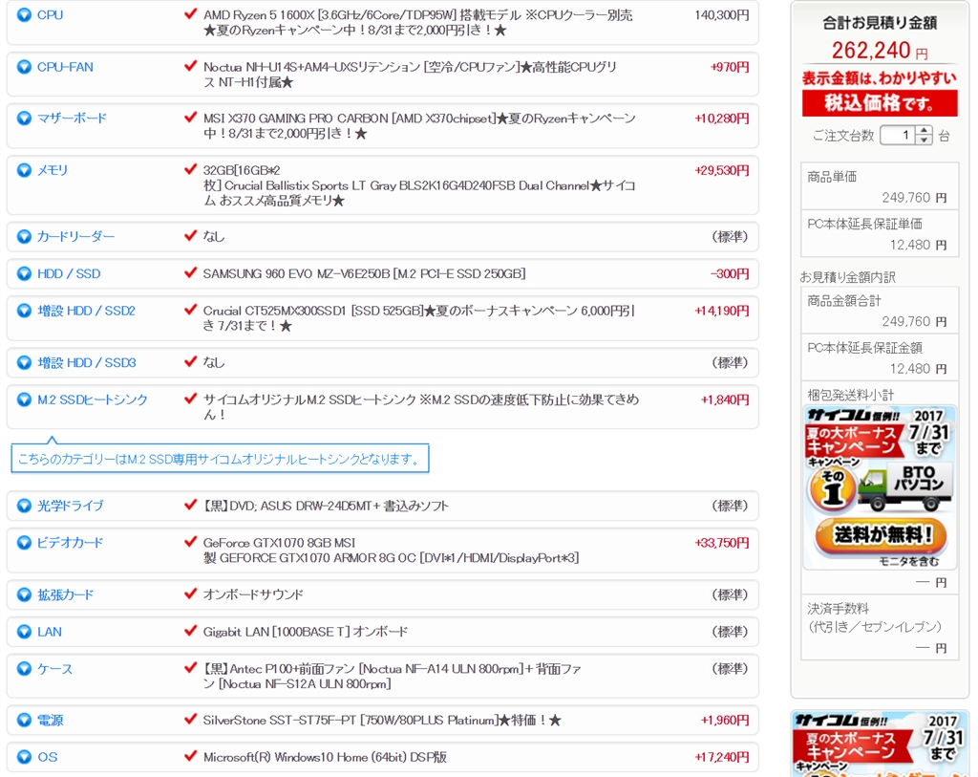Screen dimensions: 978x777
Task: Open the 電源 category link
Action: pos(50,721)
